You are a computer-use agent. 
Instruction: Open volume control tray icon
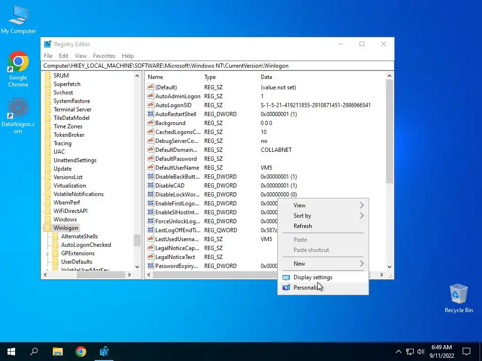point(421,352)
